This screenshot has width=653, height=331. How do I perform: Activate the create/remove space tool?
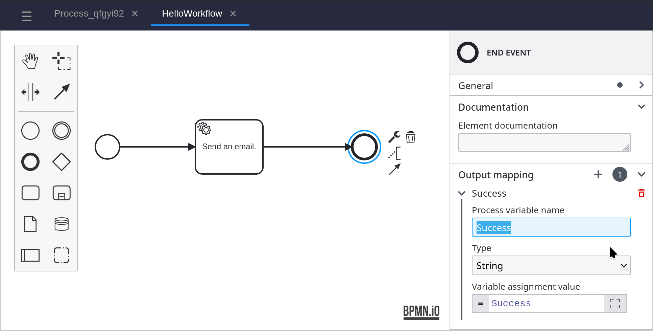click(x=30, y=92)
